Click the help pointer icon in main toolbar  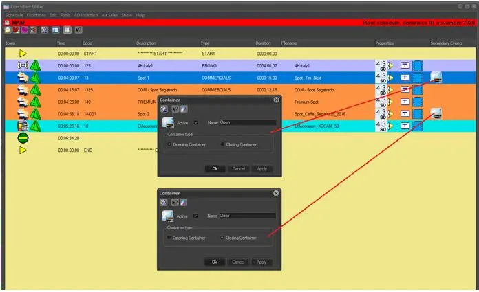(78, 30)
